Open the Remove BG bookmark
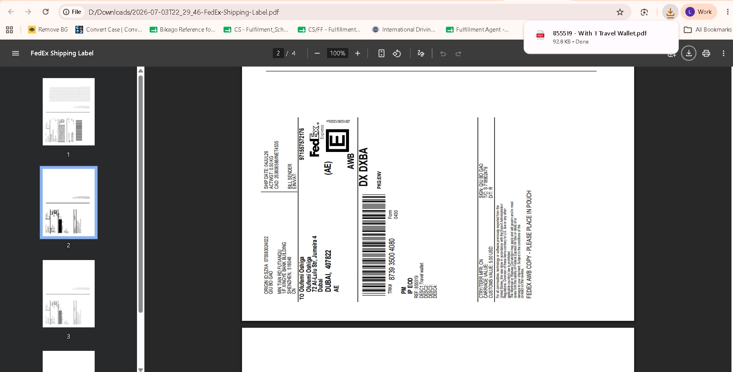 click(x=48, y=30)
